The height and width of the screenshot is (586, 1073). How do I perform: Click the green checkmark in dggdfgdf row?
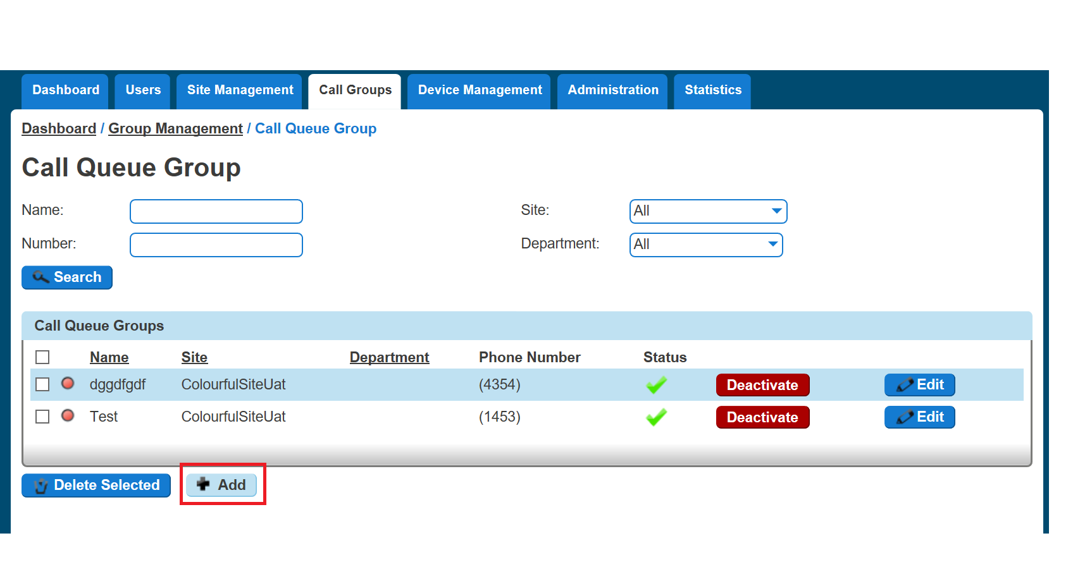[657, 384]
